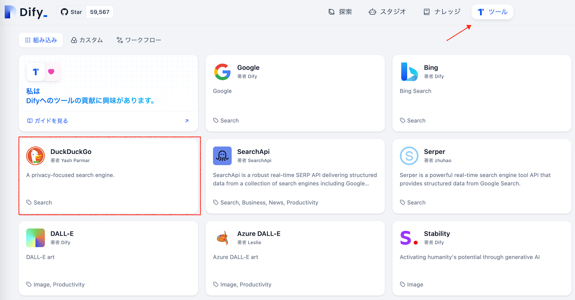
Task: Open the SearchApi tool title
Action: coord(253,151)
